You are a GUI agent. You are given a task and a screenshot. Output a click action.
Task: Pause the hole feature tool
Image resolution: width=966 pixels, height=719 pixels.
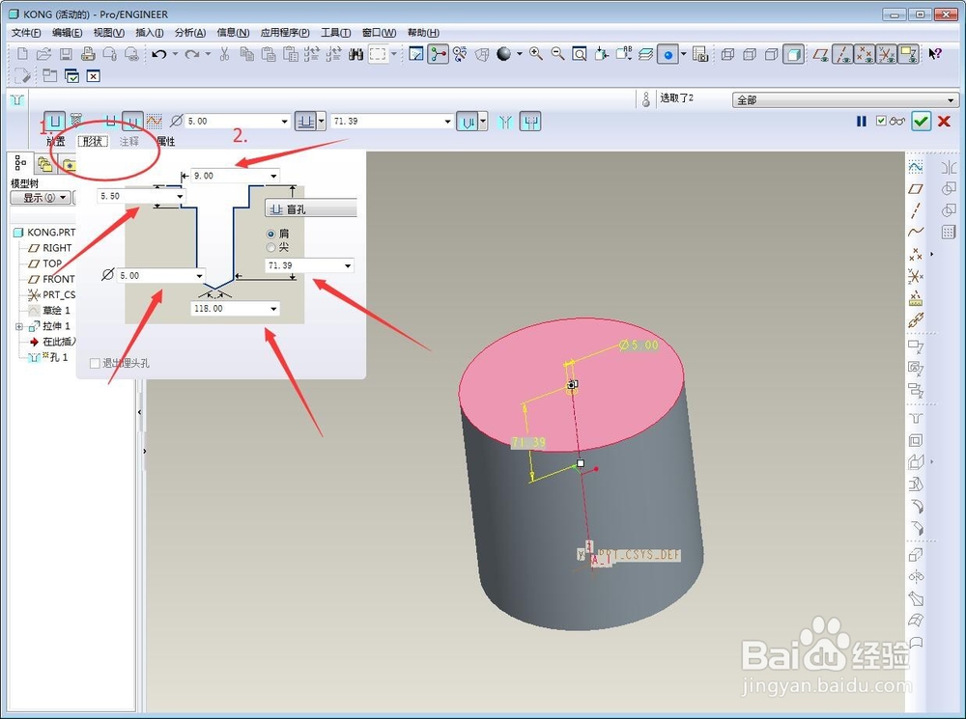[862, 122]
